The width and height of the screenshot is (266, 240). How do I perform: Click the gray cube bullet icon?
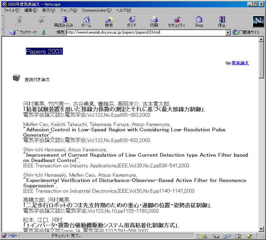(16, 78)
